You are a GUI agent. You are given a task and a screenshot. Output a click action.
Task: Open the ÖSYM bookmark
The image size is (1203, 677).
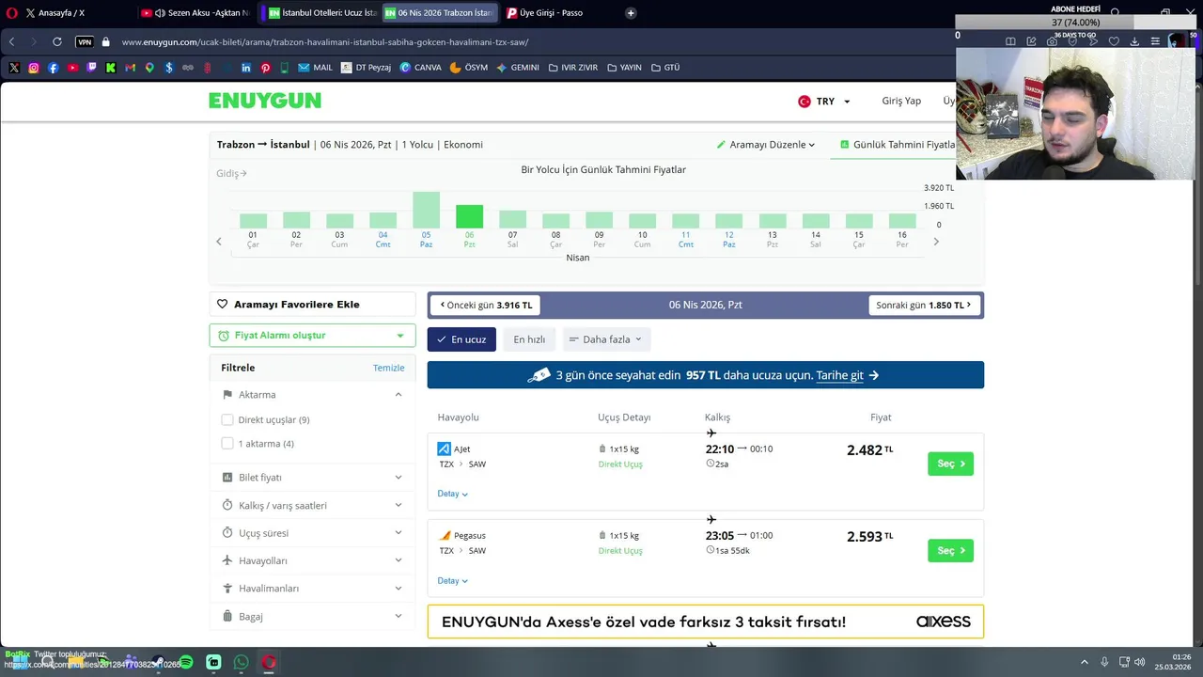(x=469, y=68)
